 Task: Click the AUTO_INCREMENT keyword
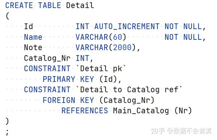pos(127,26)
